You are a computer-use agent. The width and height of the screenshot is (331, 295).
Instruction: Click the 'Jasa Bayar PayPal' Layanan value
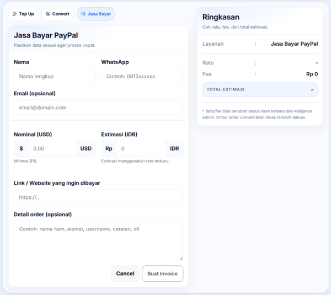(x=294, y=44)
